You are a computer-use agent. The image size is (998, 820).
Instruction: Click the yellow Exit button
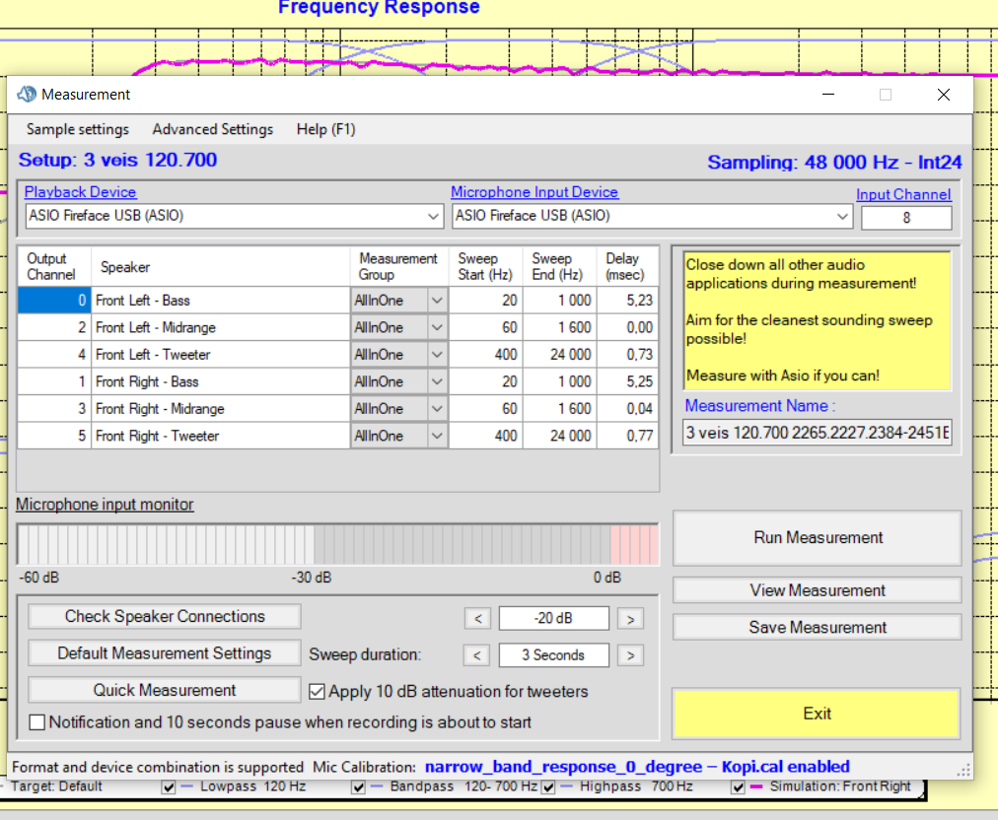click(x=816, y=714)
